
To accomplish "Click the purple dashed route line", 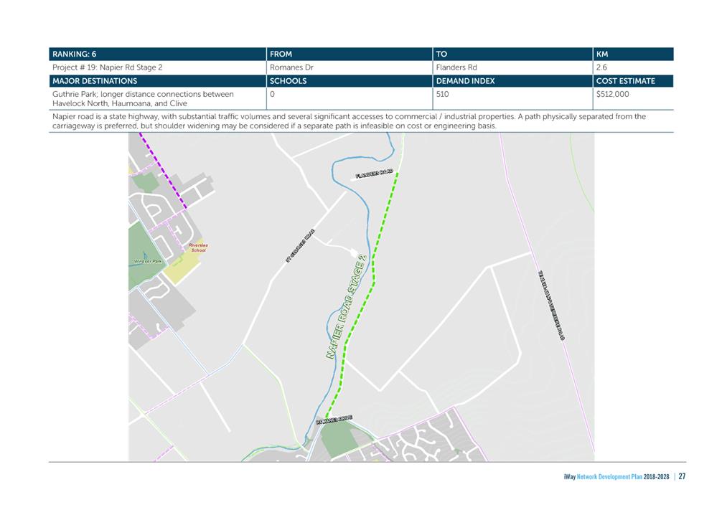I will click(163, 170).
